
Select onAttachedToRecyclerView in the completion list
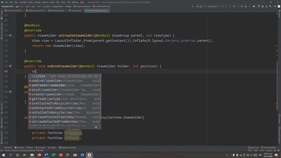(65, 104)
